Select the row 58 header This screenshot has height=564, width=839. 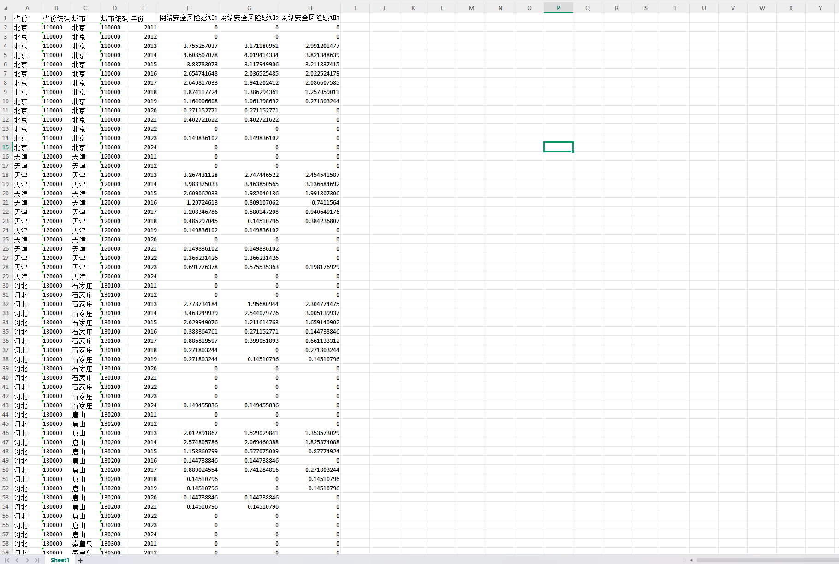pos(6,543)
